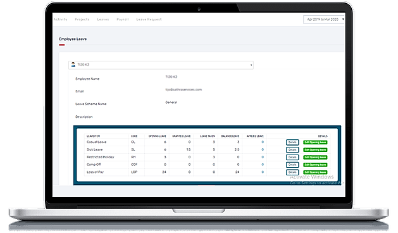Viewport: 398px width, 233px height.
Task: Open Details for Loss of Pay
Action: [x=292, y=172]
